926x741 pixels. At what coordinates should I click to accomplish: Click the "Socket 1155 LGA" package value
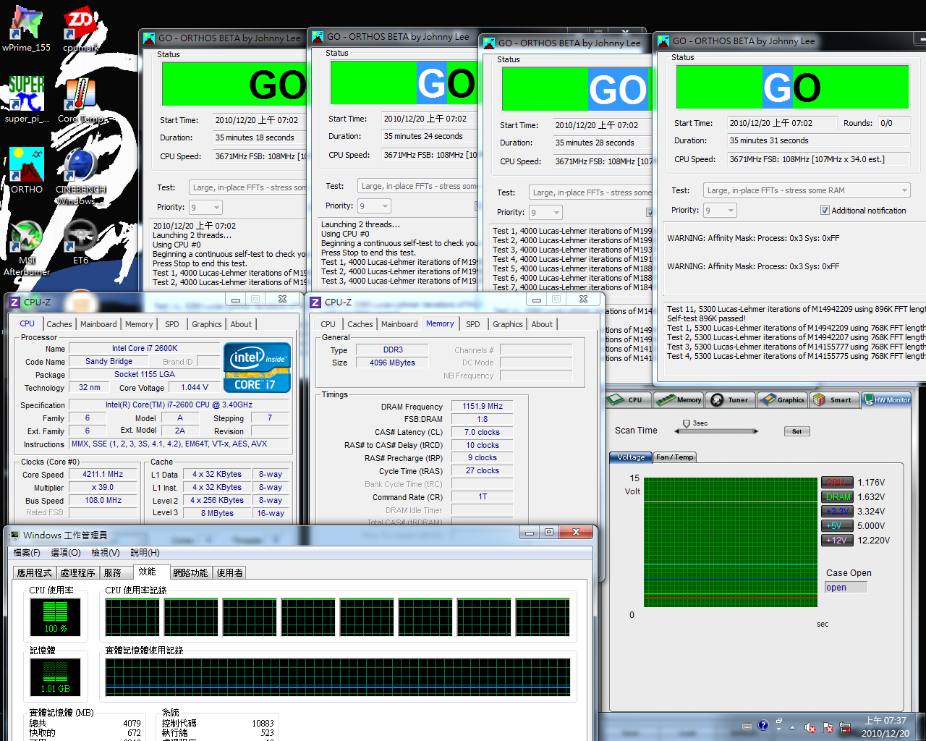click(x=144, y=374)
